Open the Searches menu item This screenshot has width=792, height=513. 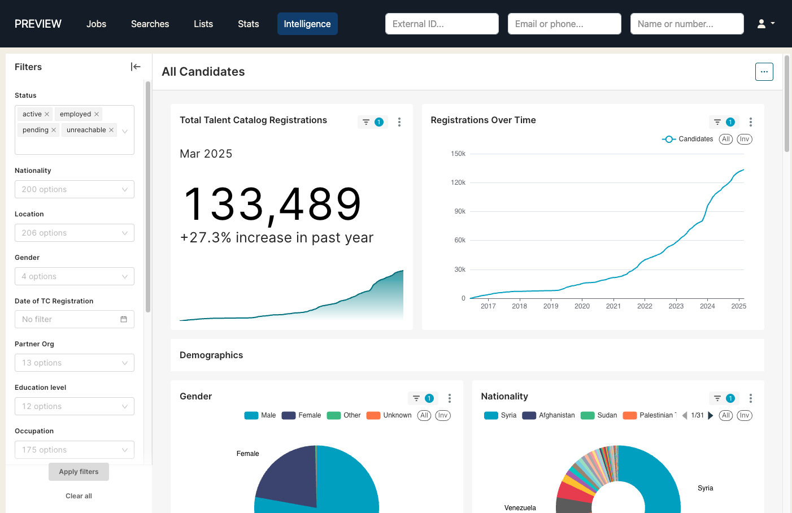(x=150, y=24)
